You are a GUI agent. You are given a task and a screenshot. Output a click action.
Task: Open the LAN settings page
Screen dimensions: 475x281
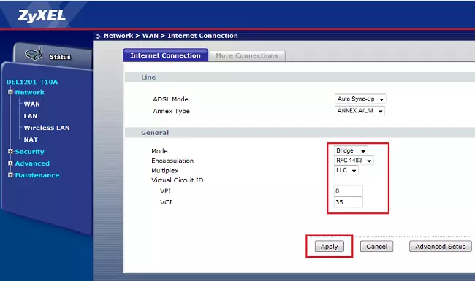coord(31,116)
